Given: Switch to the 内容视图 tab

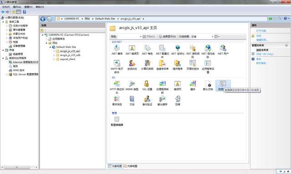Looking at the screenshot, I should [x=131, y=166].
